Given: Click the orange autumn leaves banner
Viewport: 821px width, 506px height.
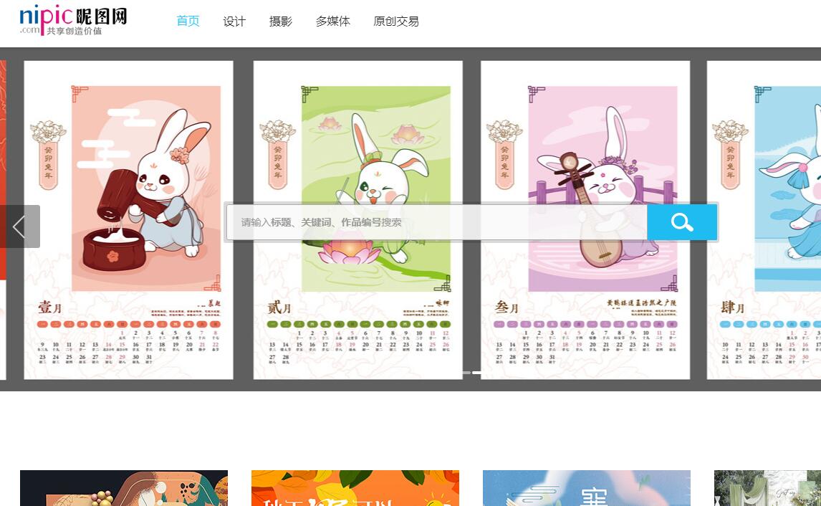Looking at the screenshot, I should [355, 488].
